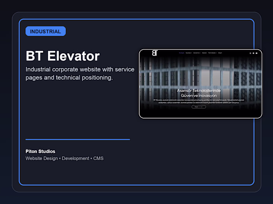Open the BT Elevator website preview thumbnail
The width and height of the screenshot is (273, 204).
pos(200,84)
